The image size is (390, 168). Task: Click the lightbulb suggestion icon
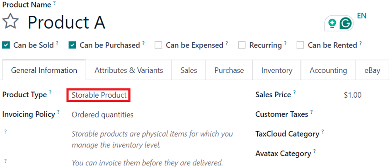[332, 24]
